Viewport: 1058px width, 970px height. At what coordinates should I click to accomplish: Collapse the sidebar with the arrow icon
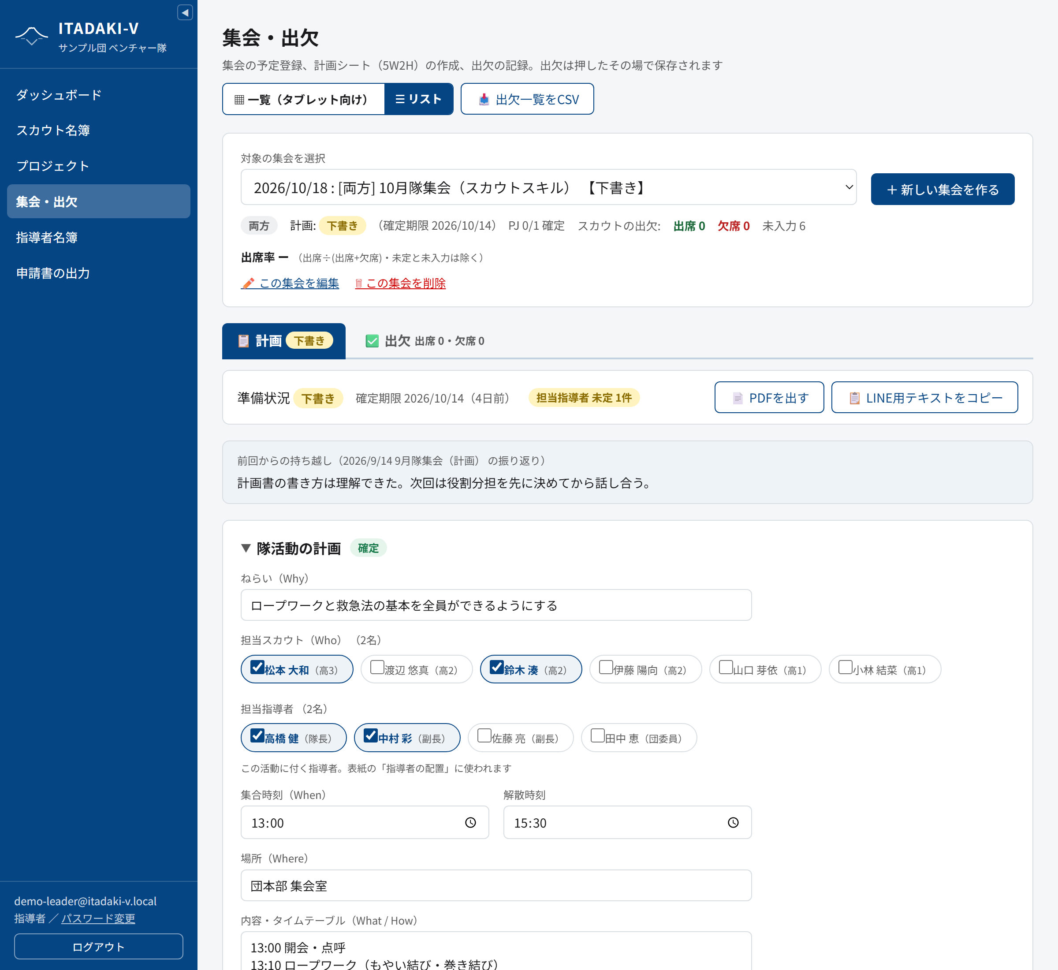[185, 13]
